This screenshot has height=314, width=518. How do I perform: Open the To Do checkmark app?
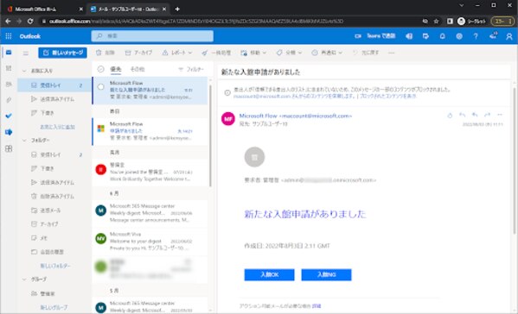(9, 116)
